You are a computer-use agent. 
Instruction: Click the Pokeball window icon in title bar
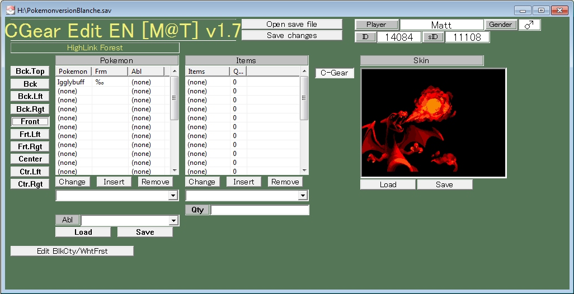pos(11,10)
